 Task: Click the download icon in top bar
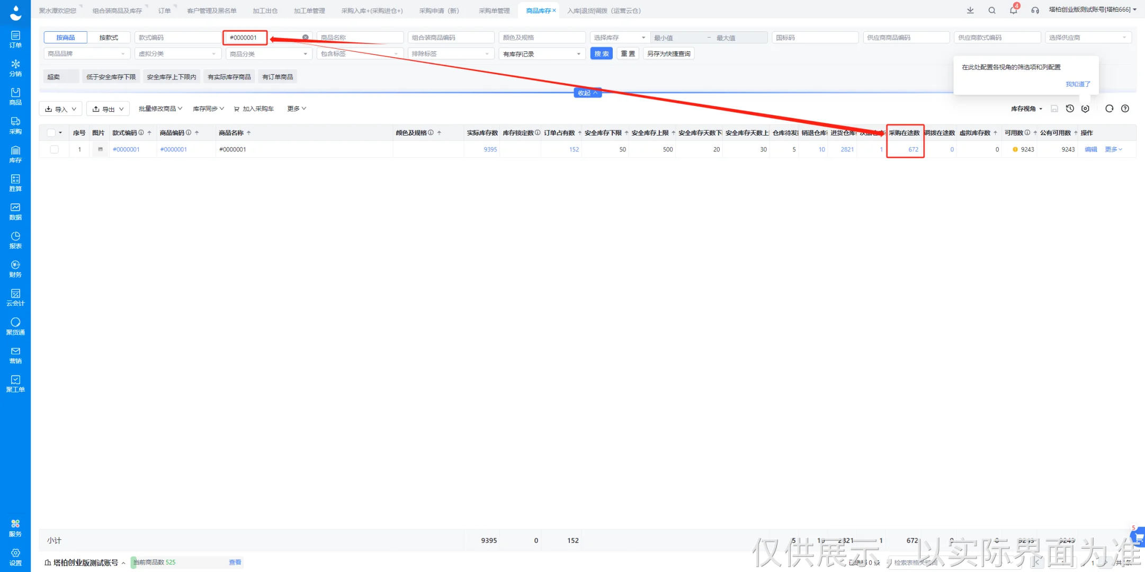[970, 10]
